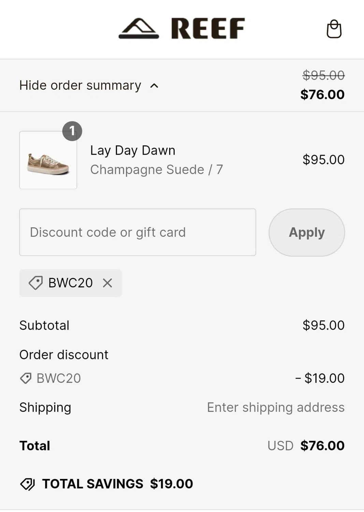
Task: Click the quantity badge on the product
Action: click(x=72, y=131)
